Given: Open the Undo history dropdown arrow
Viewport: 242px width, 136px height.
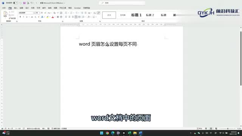Looking at the screenshot, I should point(34,3).
